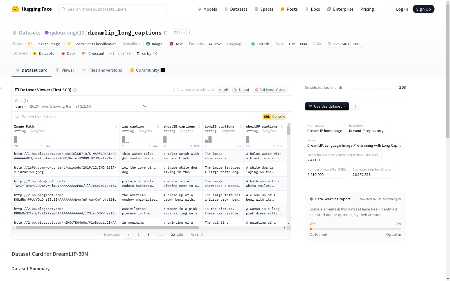Open Spaces in the top navigation
This screenshot has height=281, width=450.
pos(264,9)
